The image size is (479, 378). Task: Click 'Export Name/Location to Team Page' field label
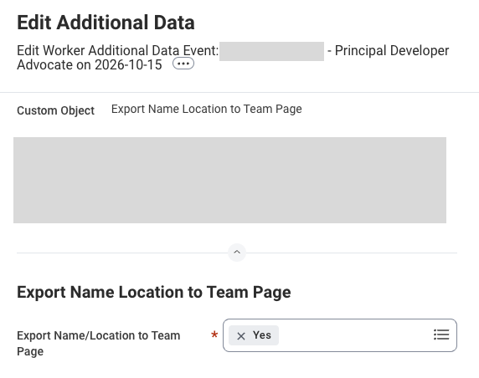(x=98, y=343)
